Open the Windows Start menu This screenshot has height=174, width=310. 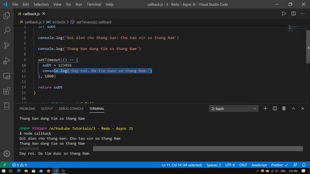click(3, 171)
